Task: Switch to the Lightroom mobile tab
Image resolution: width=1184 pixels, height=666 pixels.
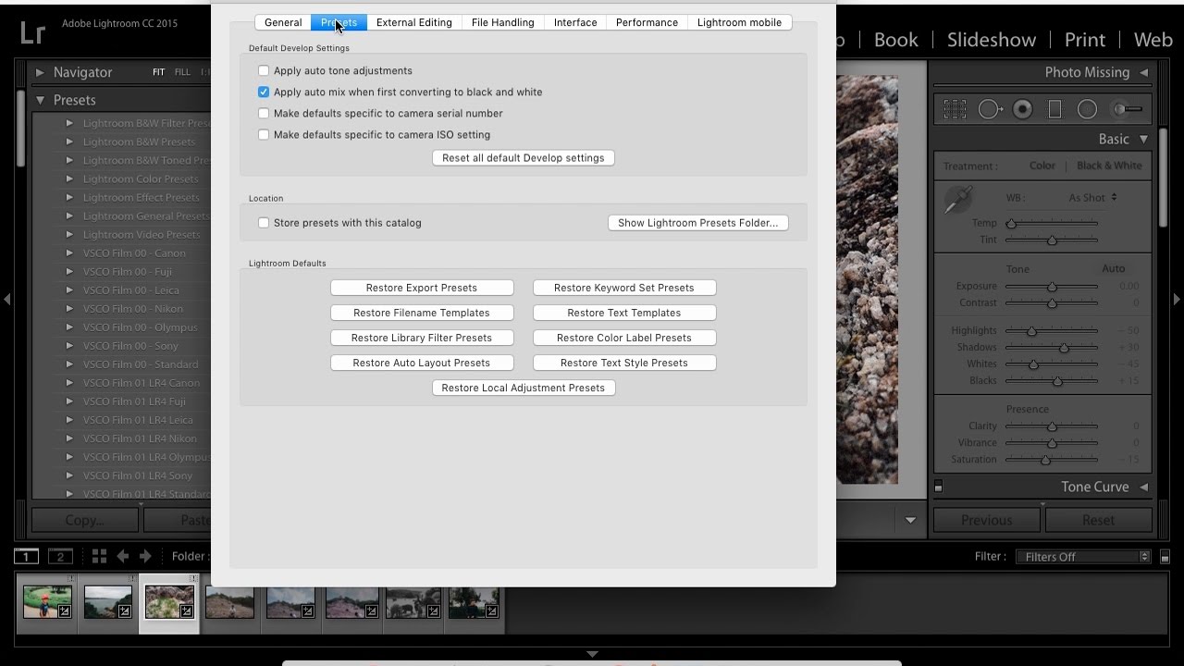Action: click(x=739, y=22)
